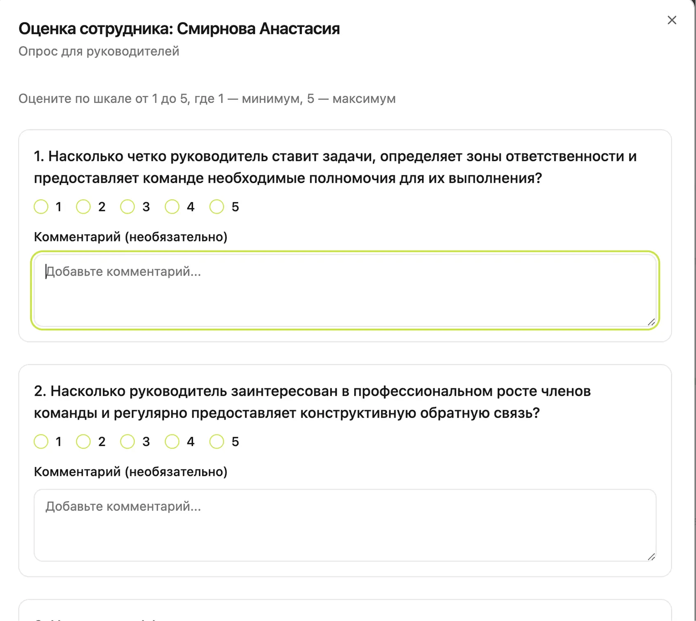
Task: Click the question 2 comment textarea
Action: coord(344,525)
